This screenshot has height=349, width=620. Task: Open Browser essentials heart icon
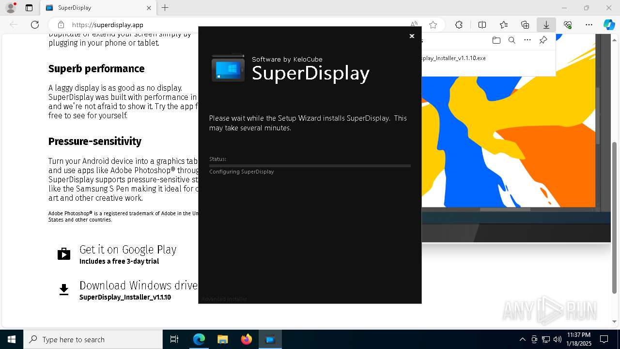coord(568,25)
